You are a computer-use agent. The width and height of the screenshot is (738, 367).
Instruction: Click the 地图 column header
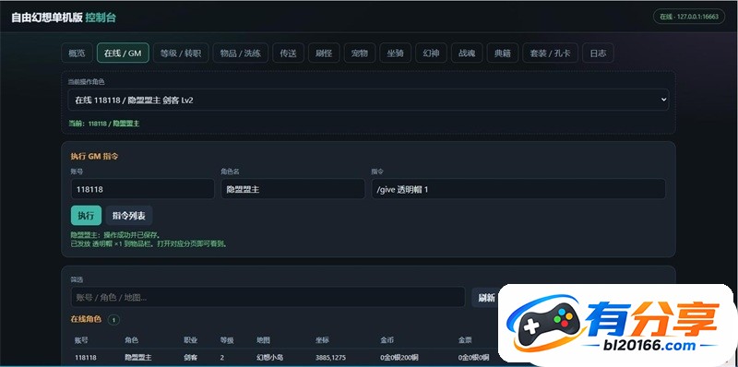pos(263,340)
